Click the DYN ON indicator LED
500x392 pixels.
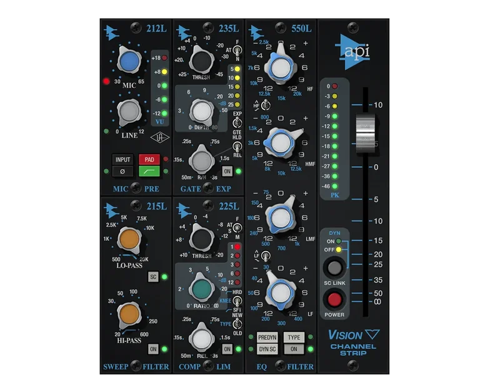(x=339, y=242)
